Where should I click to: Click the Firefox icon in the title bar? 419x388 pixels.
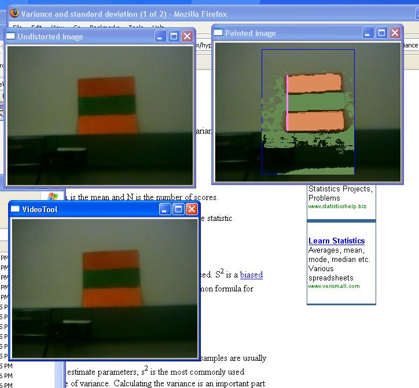coord(14,13)
